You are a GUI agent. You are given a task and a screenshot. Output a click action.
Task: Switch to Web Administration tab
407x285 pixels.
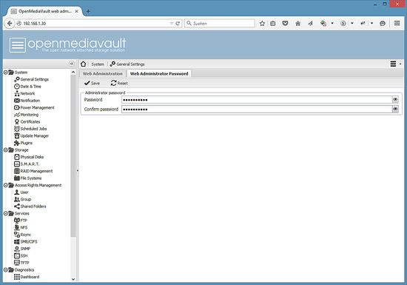pos(103,74)
